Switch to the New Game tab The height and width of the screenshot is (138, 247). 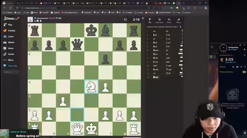(159, 20)
